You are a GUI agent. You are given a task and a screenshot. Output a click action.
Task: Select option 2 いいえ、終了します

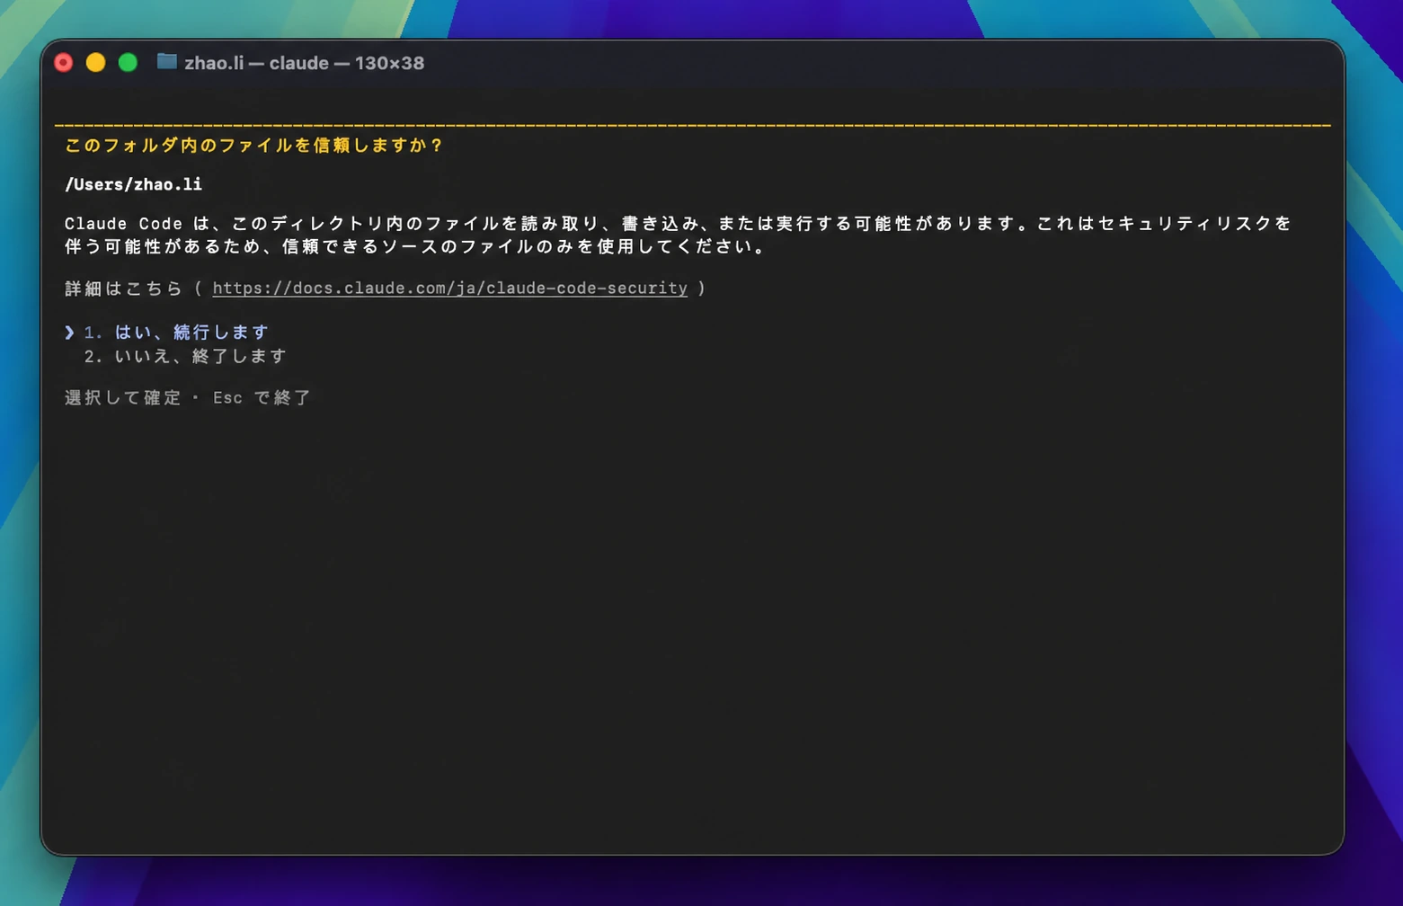click(185, 357)
